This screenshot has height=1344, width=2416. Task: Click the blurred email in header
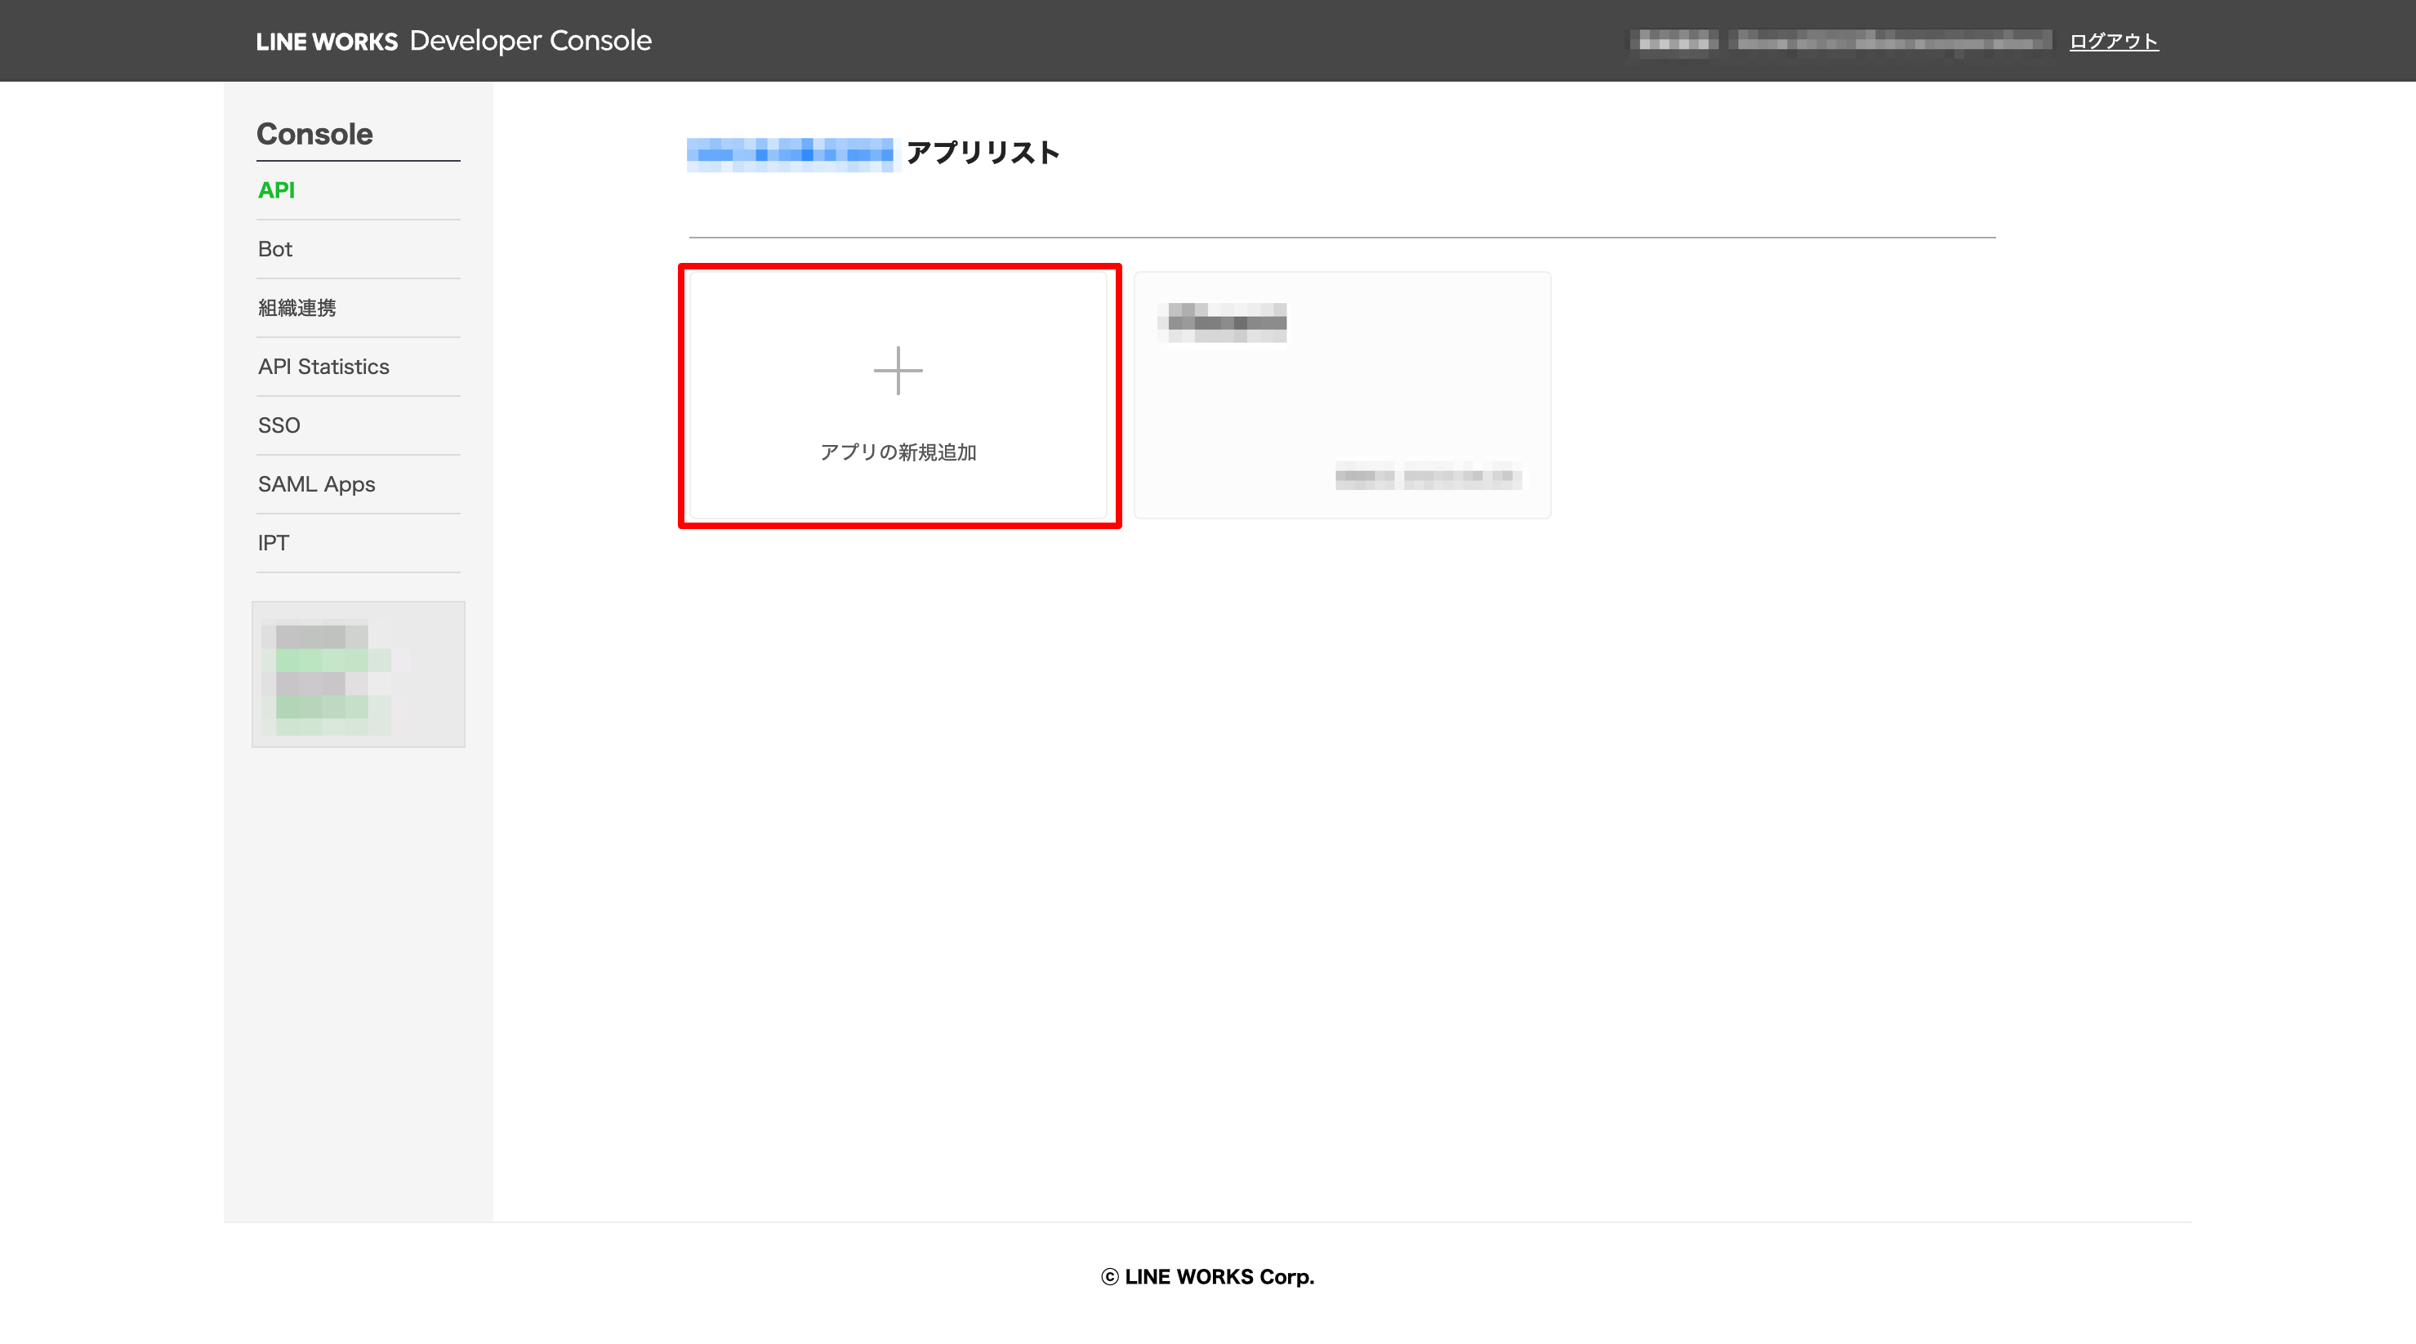pos(1892,42)
